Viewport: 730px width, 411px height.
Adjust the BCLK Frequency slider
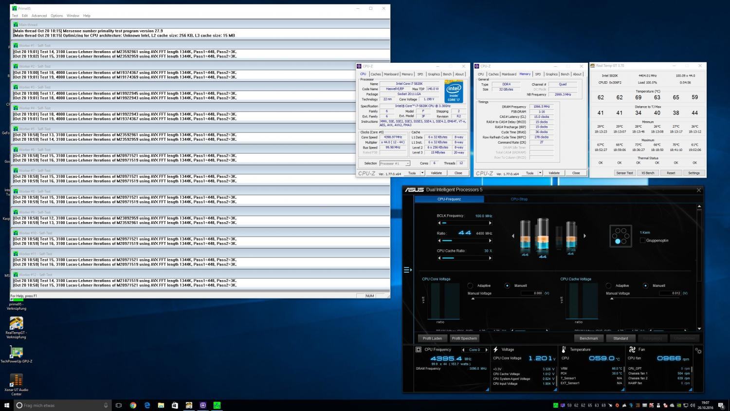pyautogui.click(x=465, y=223)
